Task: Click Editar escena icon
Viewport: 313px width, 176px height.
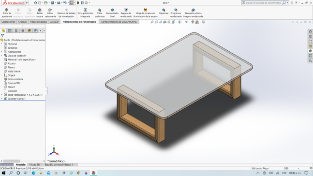Action: coord(40,13)
